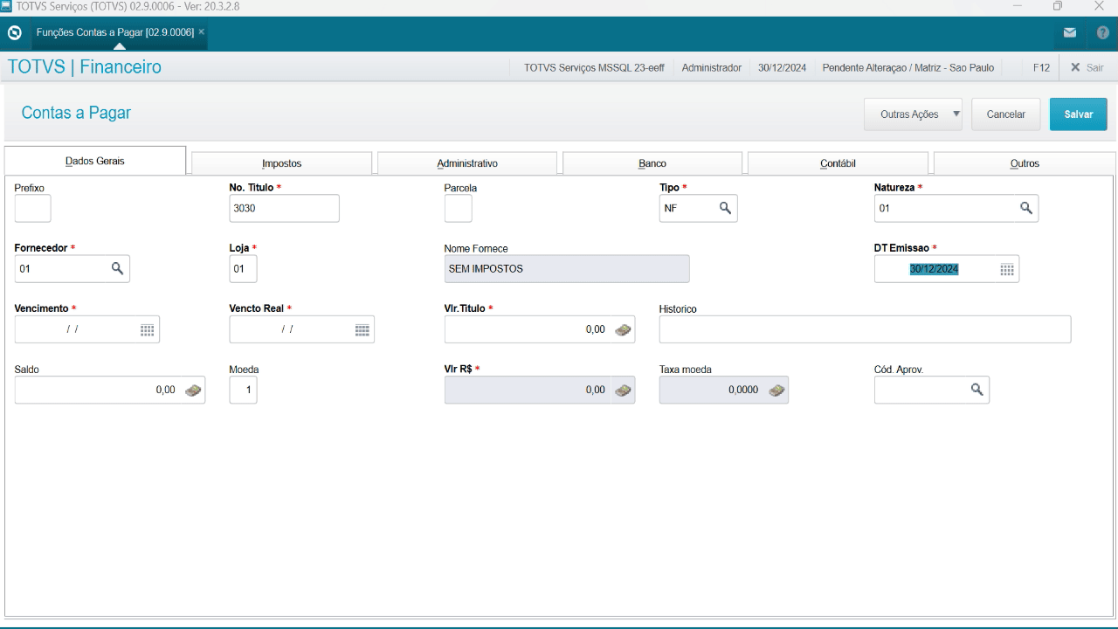Click the Sair exit button
1118x629 pixels.
coord(1087,67)
